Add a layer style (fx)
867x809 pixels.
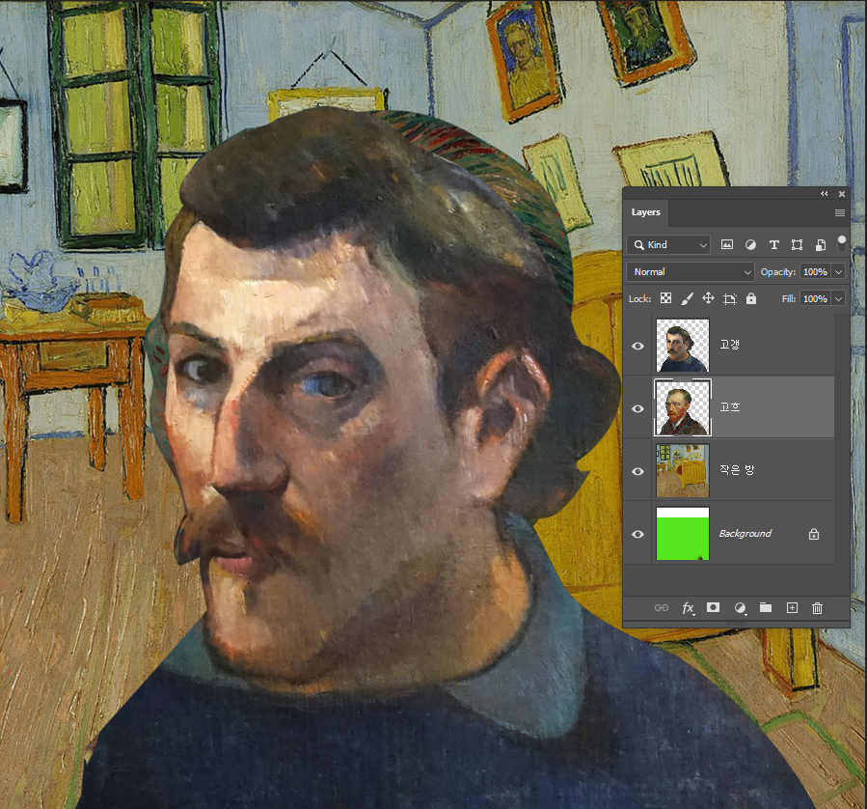click(x=688, y=608)
